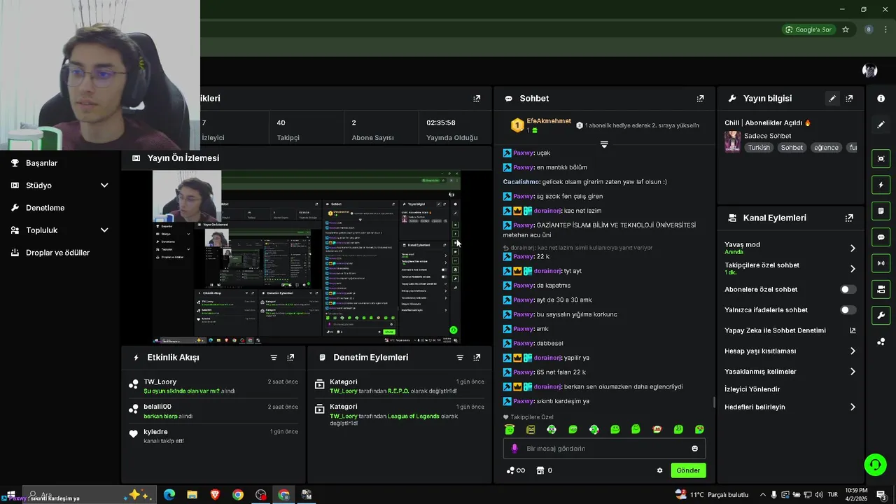
Task: Expand Yasaklanmış kelimeler options
Action: (x=853, y=372)
